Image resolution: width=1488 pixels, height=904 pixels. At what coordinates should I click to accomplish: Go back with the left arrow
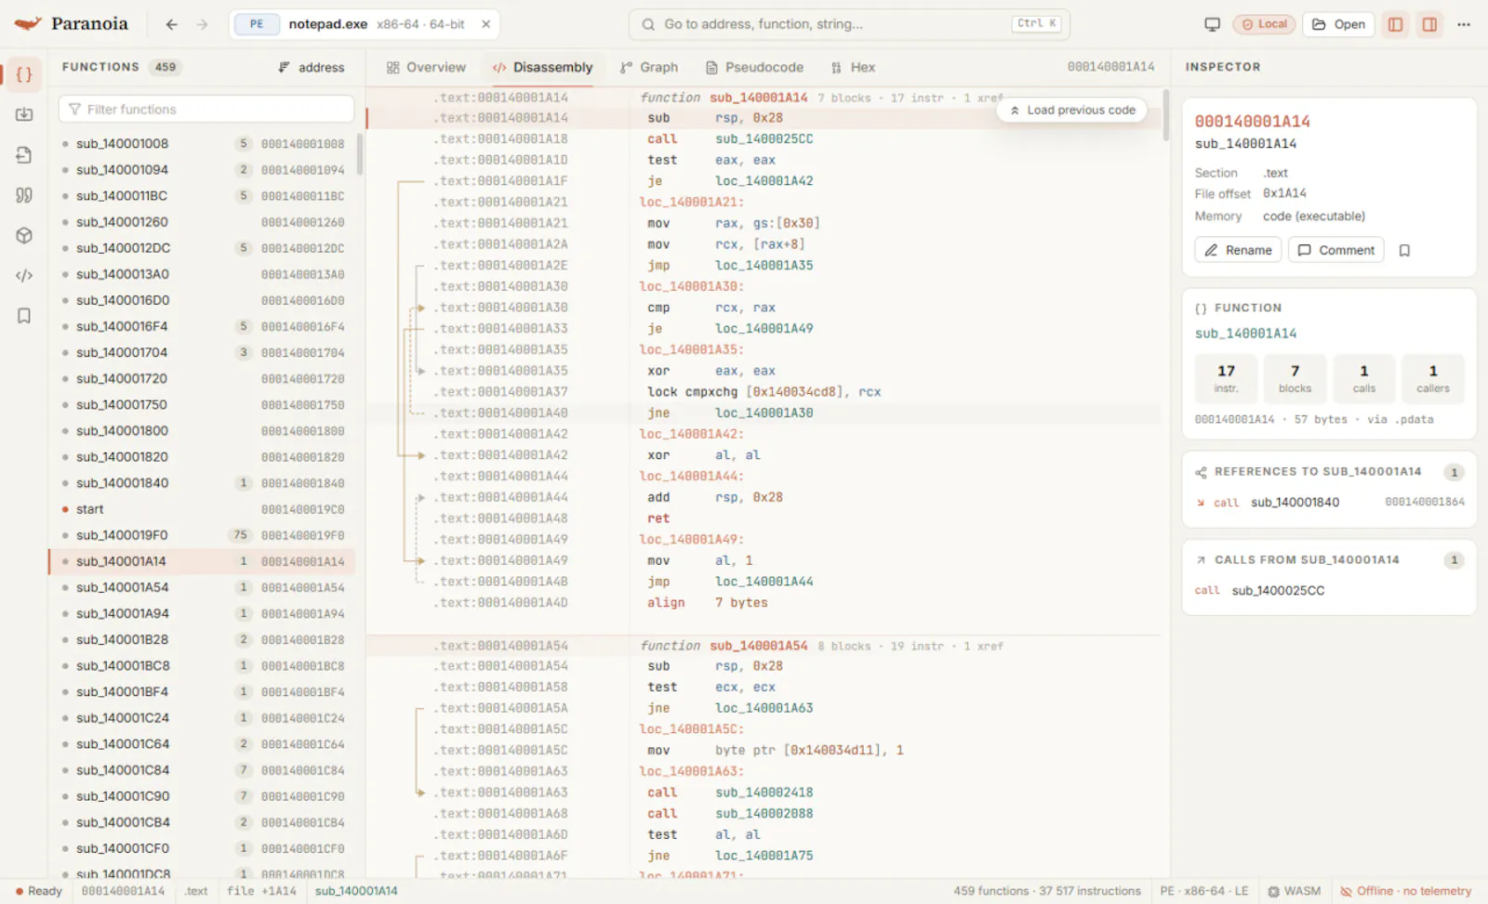(x=171, y=24)
